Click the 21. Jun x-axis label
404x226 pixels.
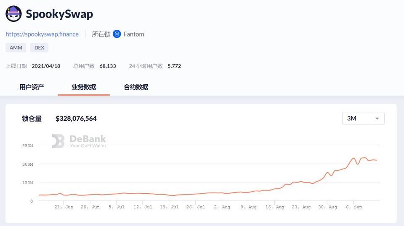[64, 207]
